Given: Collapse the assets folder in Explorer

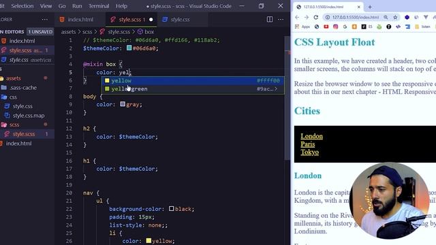Looking at the screenshot, I should point(27,78).
